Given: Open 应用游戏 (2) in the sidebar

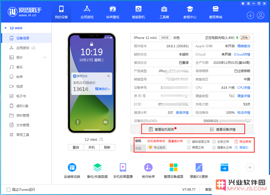Looking at the screenshot, I should (26, 48).
